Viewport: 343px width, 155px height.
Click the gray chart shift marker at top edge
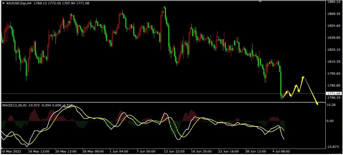[260, 1]
